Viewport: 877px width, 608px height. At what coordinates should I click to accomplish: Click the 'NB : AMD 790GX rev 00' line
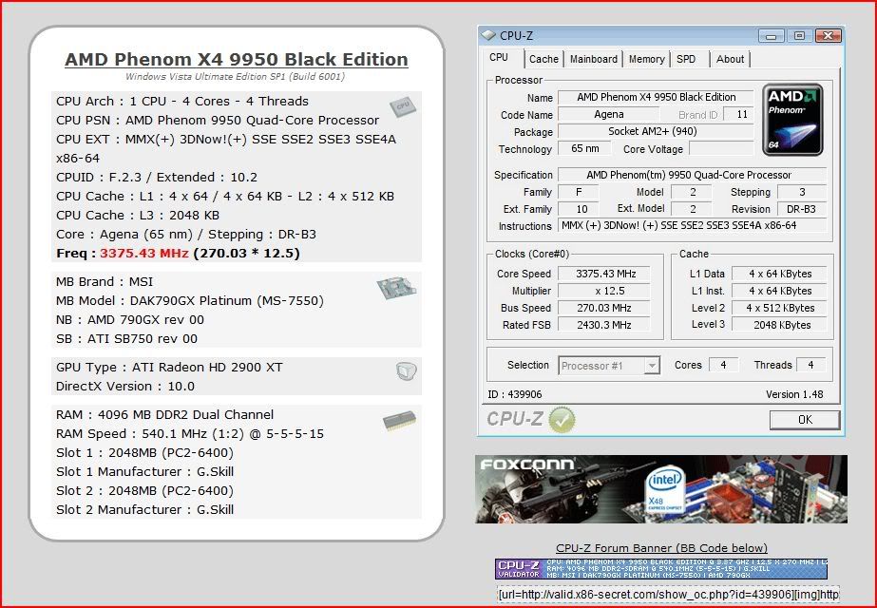pos(130,320)
